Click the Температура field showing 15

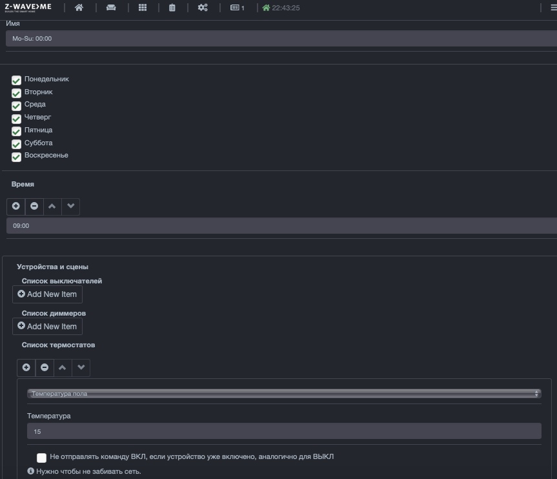[284, 431]
